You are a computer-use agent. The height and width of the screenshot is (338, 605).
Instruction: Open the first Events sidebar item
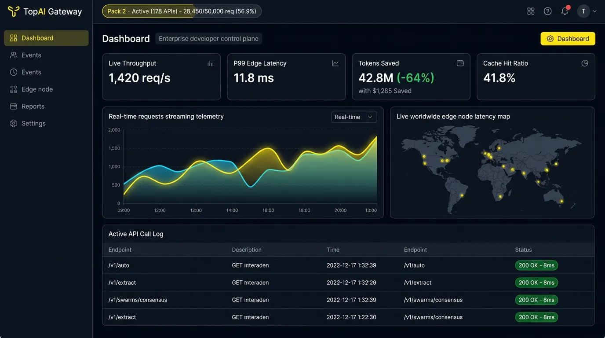tap(46, 55)
